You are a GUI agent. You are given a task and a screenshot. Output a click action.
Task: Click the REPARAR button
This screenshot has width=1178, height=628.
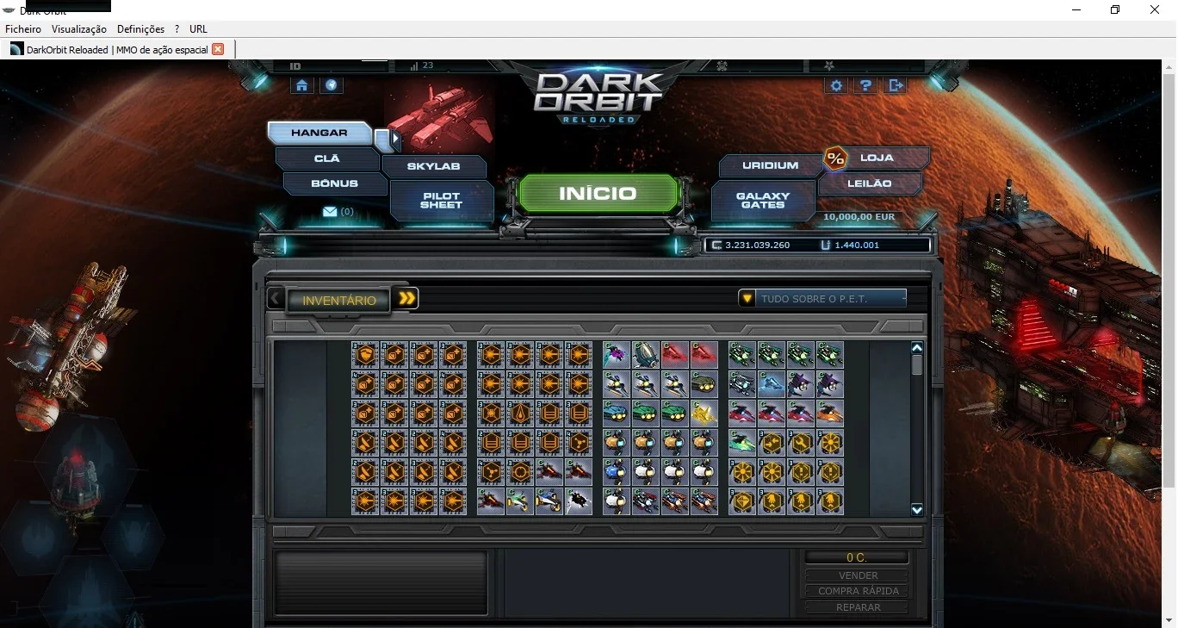tap(858, 607)
